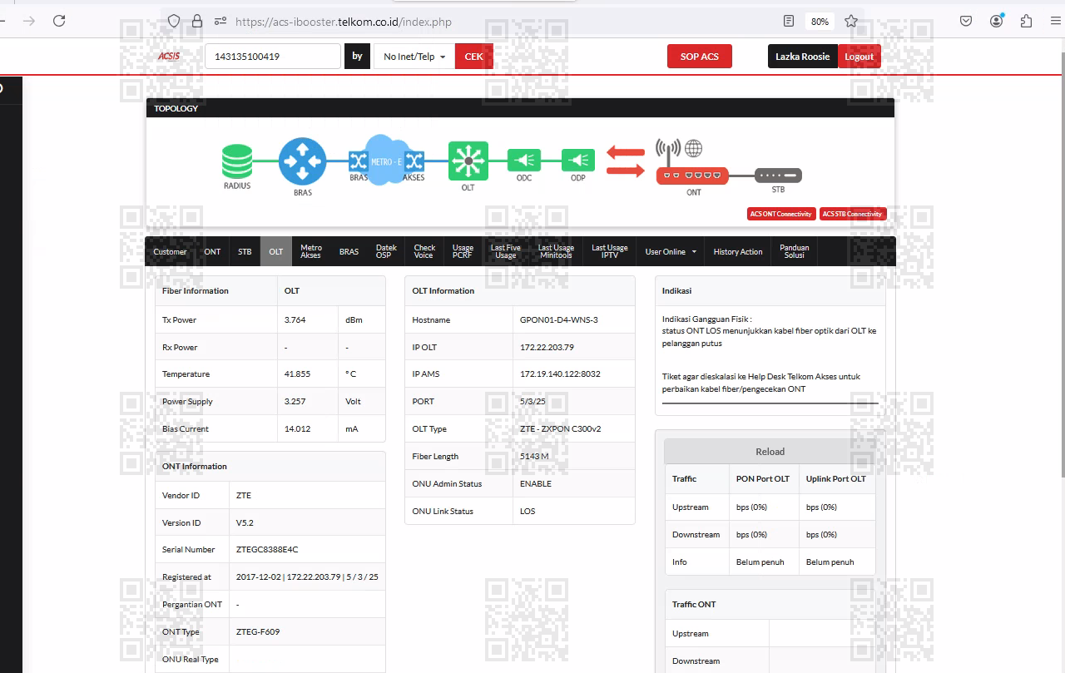The image size is (1065, 673).
Task: Click the browser forward arrow
Action: 29,21
